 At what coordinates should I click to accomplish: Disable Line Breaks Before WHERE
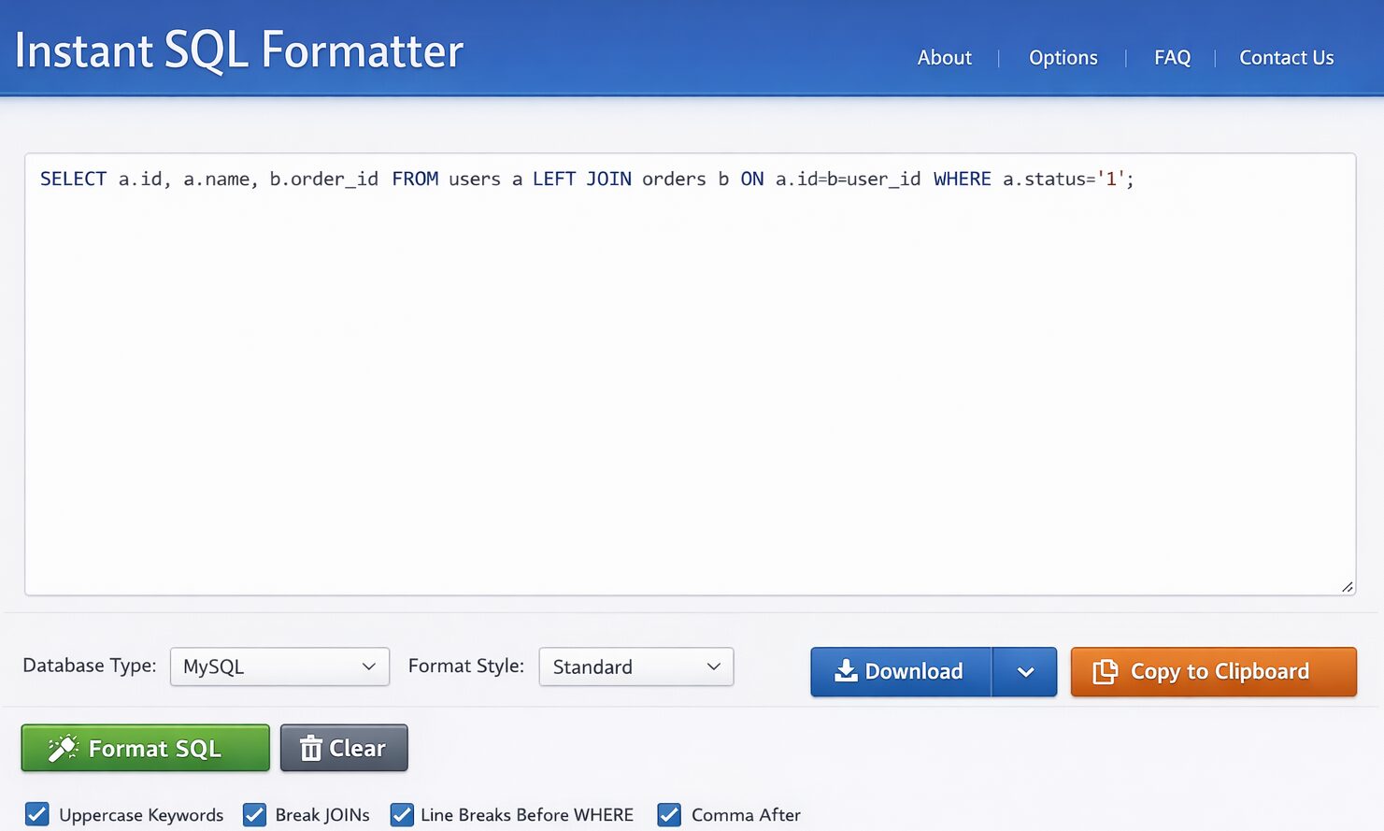click(x=402, y=814)
